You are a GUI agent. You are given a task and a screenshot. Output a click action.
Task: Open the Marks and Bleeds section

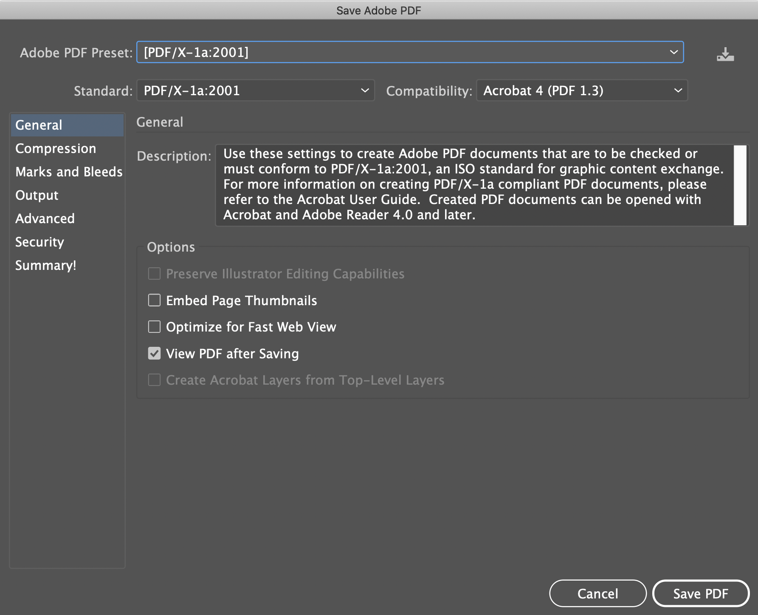(69, 172)
